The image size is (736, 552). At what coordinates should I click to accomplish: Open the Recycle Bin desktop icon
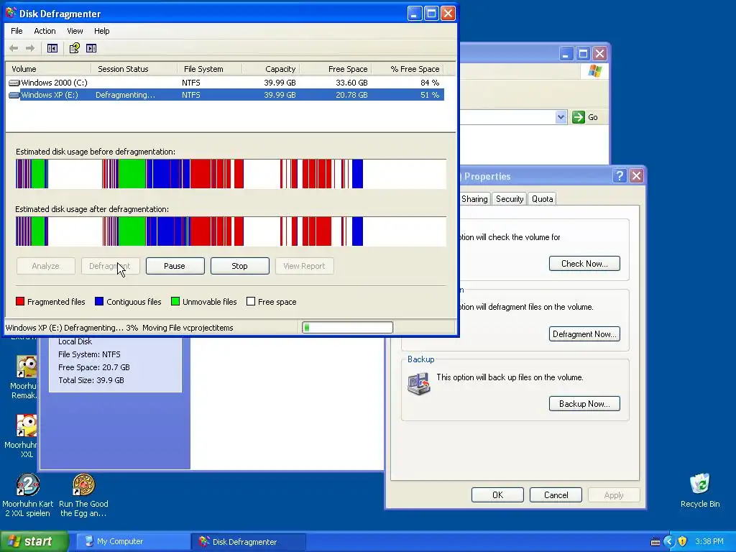click(700, 491)
